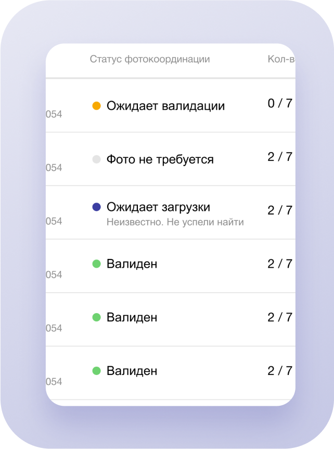Click "054" in the "Ожидает валидации" row

pyautogui.click(x=54, y=114)
